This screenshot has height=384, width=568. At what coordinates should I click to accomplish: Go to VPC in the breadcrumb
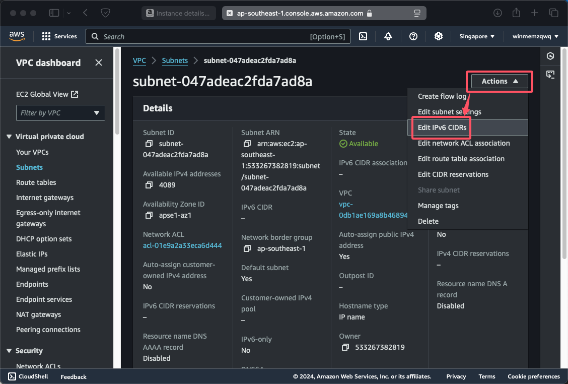pyautogui.click(x=139, y=60)
